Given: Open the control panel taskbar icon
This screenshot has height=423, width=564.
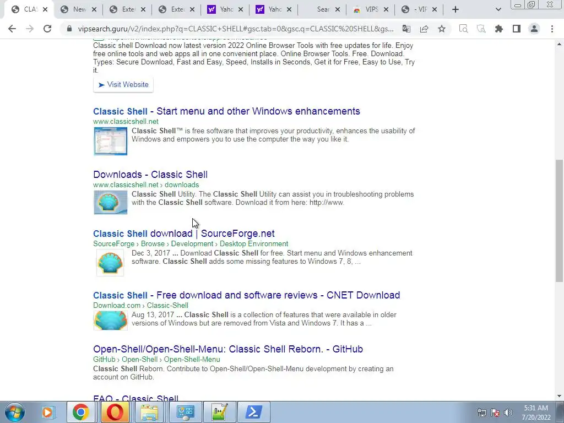Looking at the screenshot, I should coord(185,412).
